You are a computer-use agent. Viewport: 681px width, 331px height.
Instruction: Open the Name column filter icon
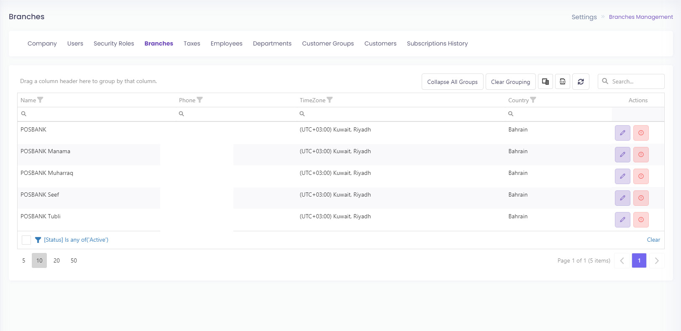[x=40, y=100]
